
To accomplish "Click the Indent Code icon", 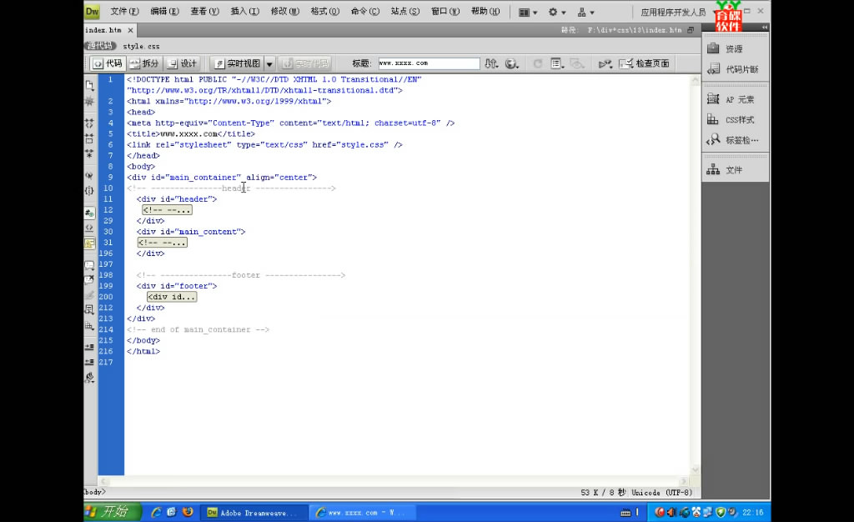I will 90,347.
